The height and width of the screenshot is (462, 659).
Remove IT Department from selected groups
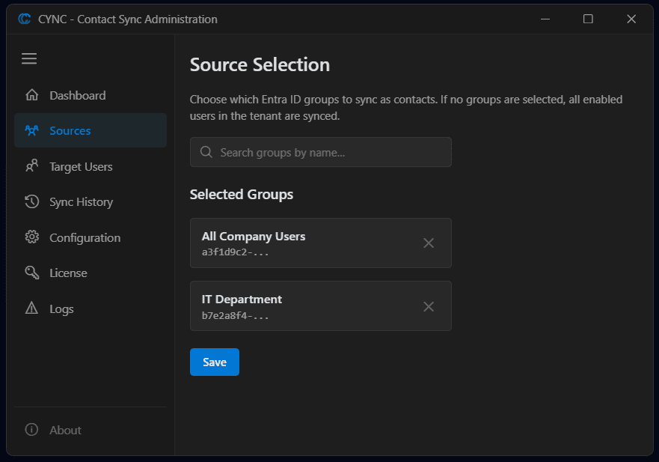pyautogui.click(x=429, y=306)
